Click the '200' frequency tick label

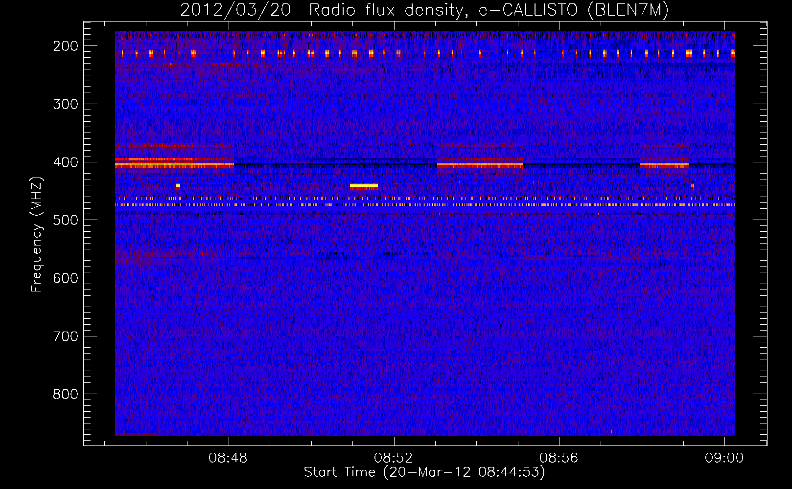click(66, 46)
